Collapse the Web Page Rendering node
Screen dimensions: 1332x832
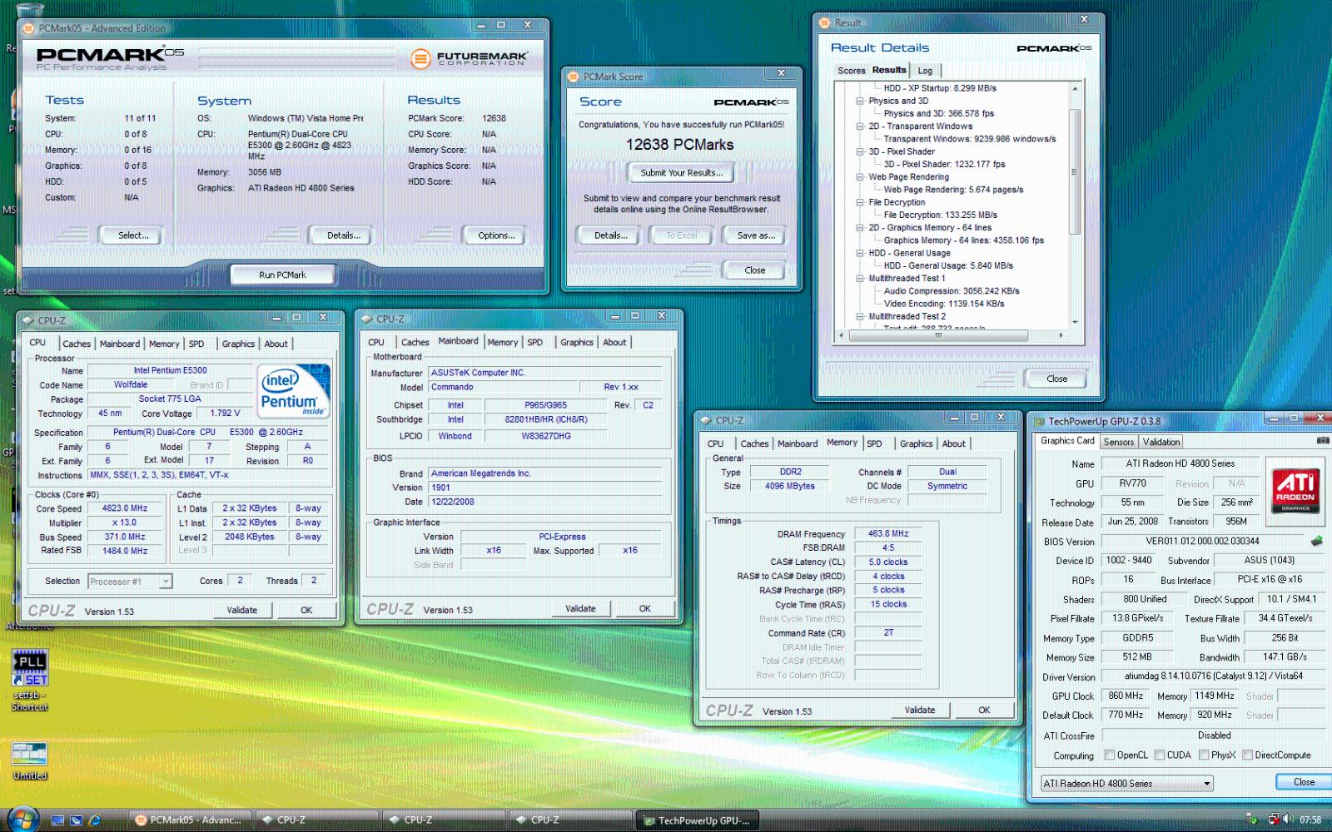860,176
